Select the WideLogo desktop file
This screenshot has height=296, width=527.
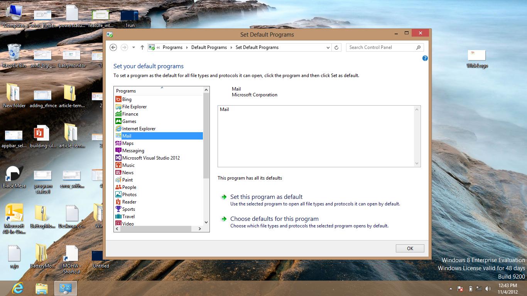(x=477, y=59)
